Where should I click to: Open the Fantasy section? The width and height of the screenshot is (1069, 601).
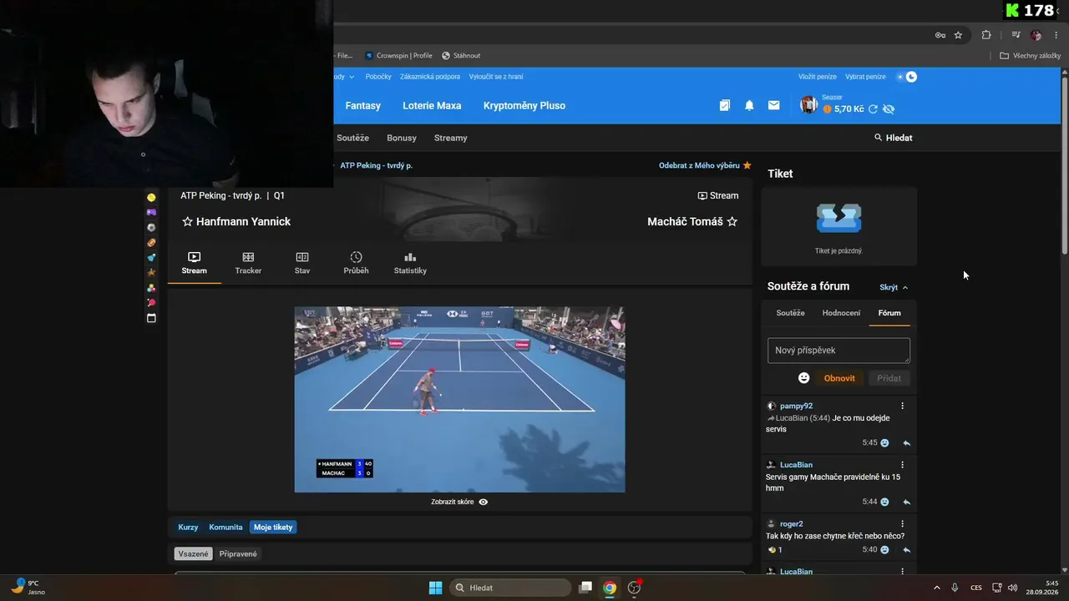(363, 106)
